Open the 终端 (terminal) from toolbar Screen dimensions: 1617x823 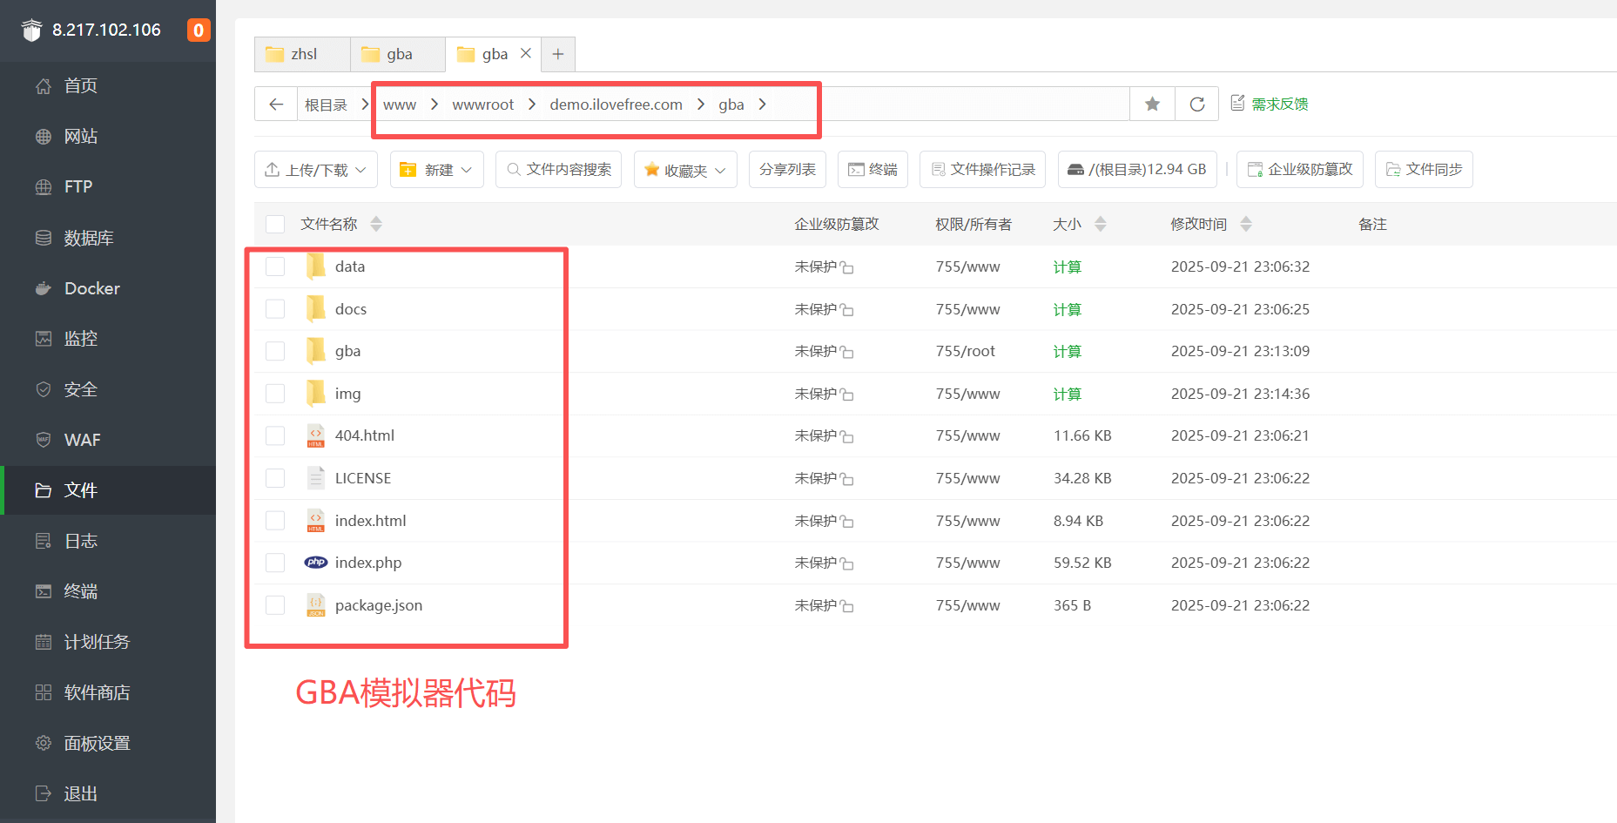[x=872, y=169]
